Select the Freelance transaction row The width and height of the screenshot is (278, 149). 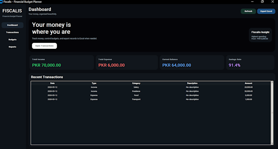pyautogui.click(x=151, y=91)
